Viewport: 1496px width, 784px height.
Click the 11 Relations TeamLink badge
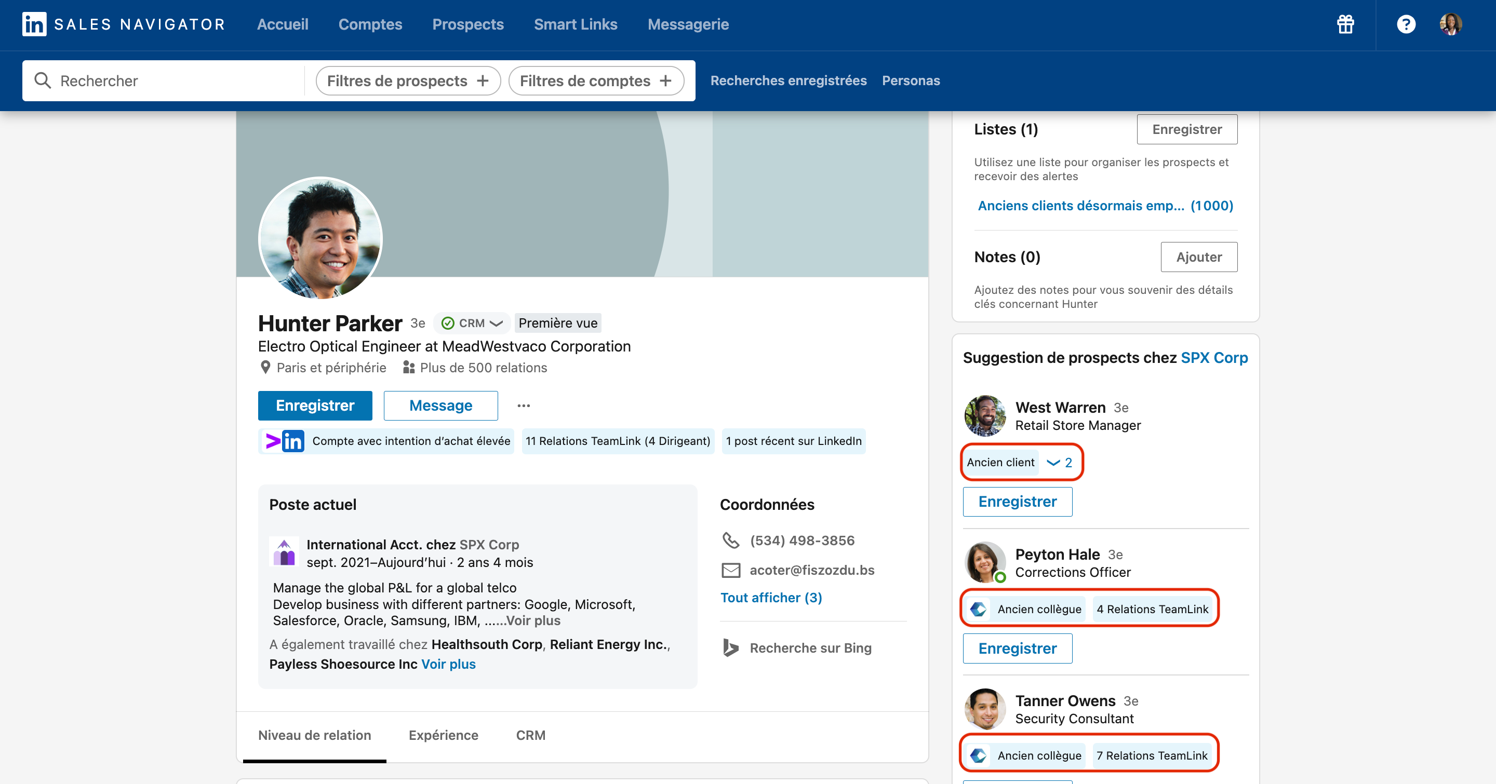(618, 441)
